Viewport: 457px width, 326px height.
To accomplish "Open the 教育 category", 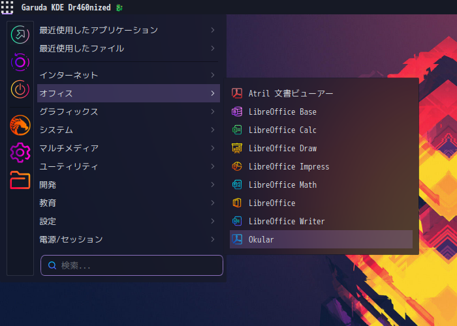I will coord(129,203).
